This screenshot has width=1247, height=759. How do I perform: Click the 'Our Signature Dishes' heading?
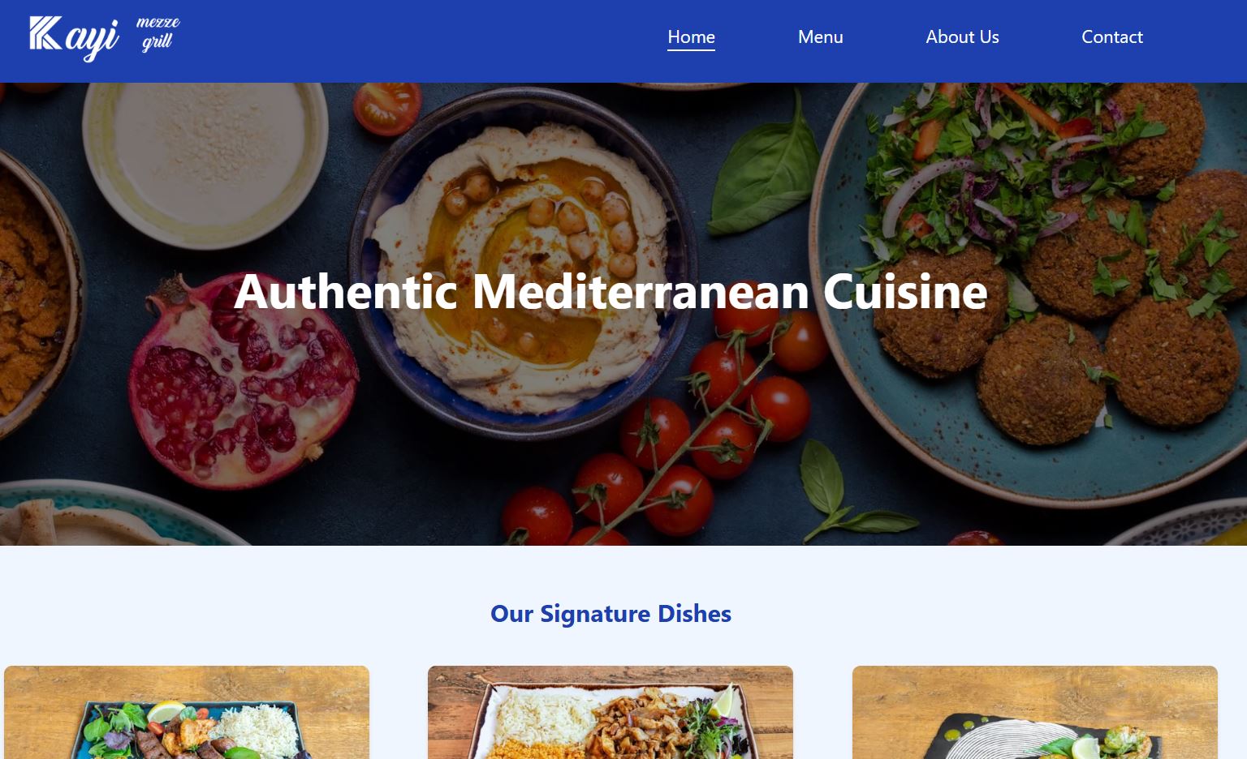[x=611, y=614]
